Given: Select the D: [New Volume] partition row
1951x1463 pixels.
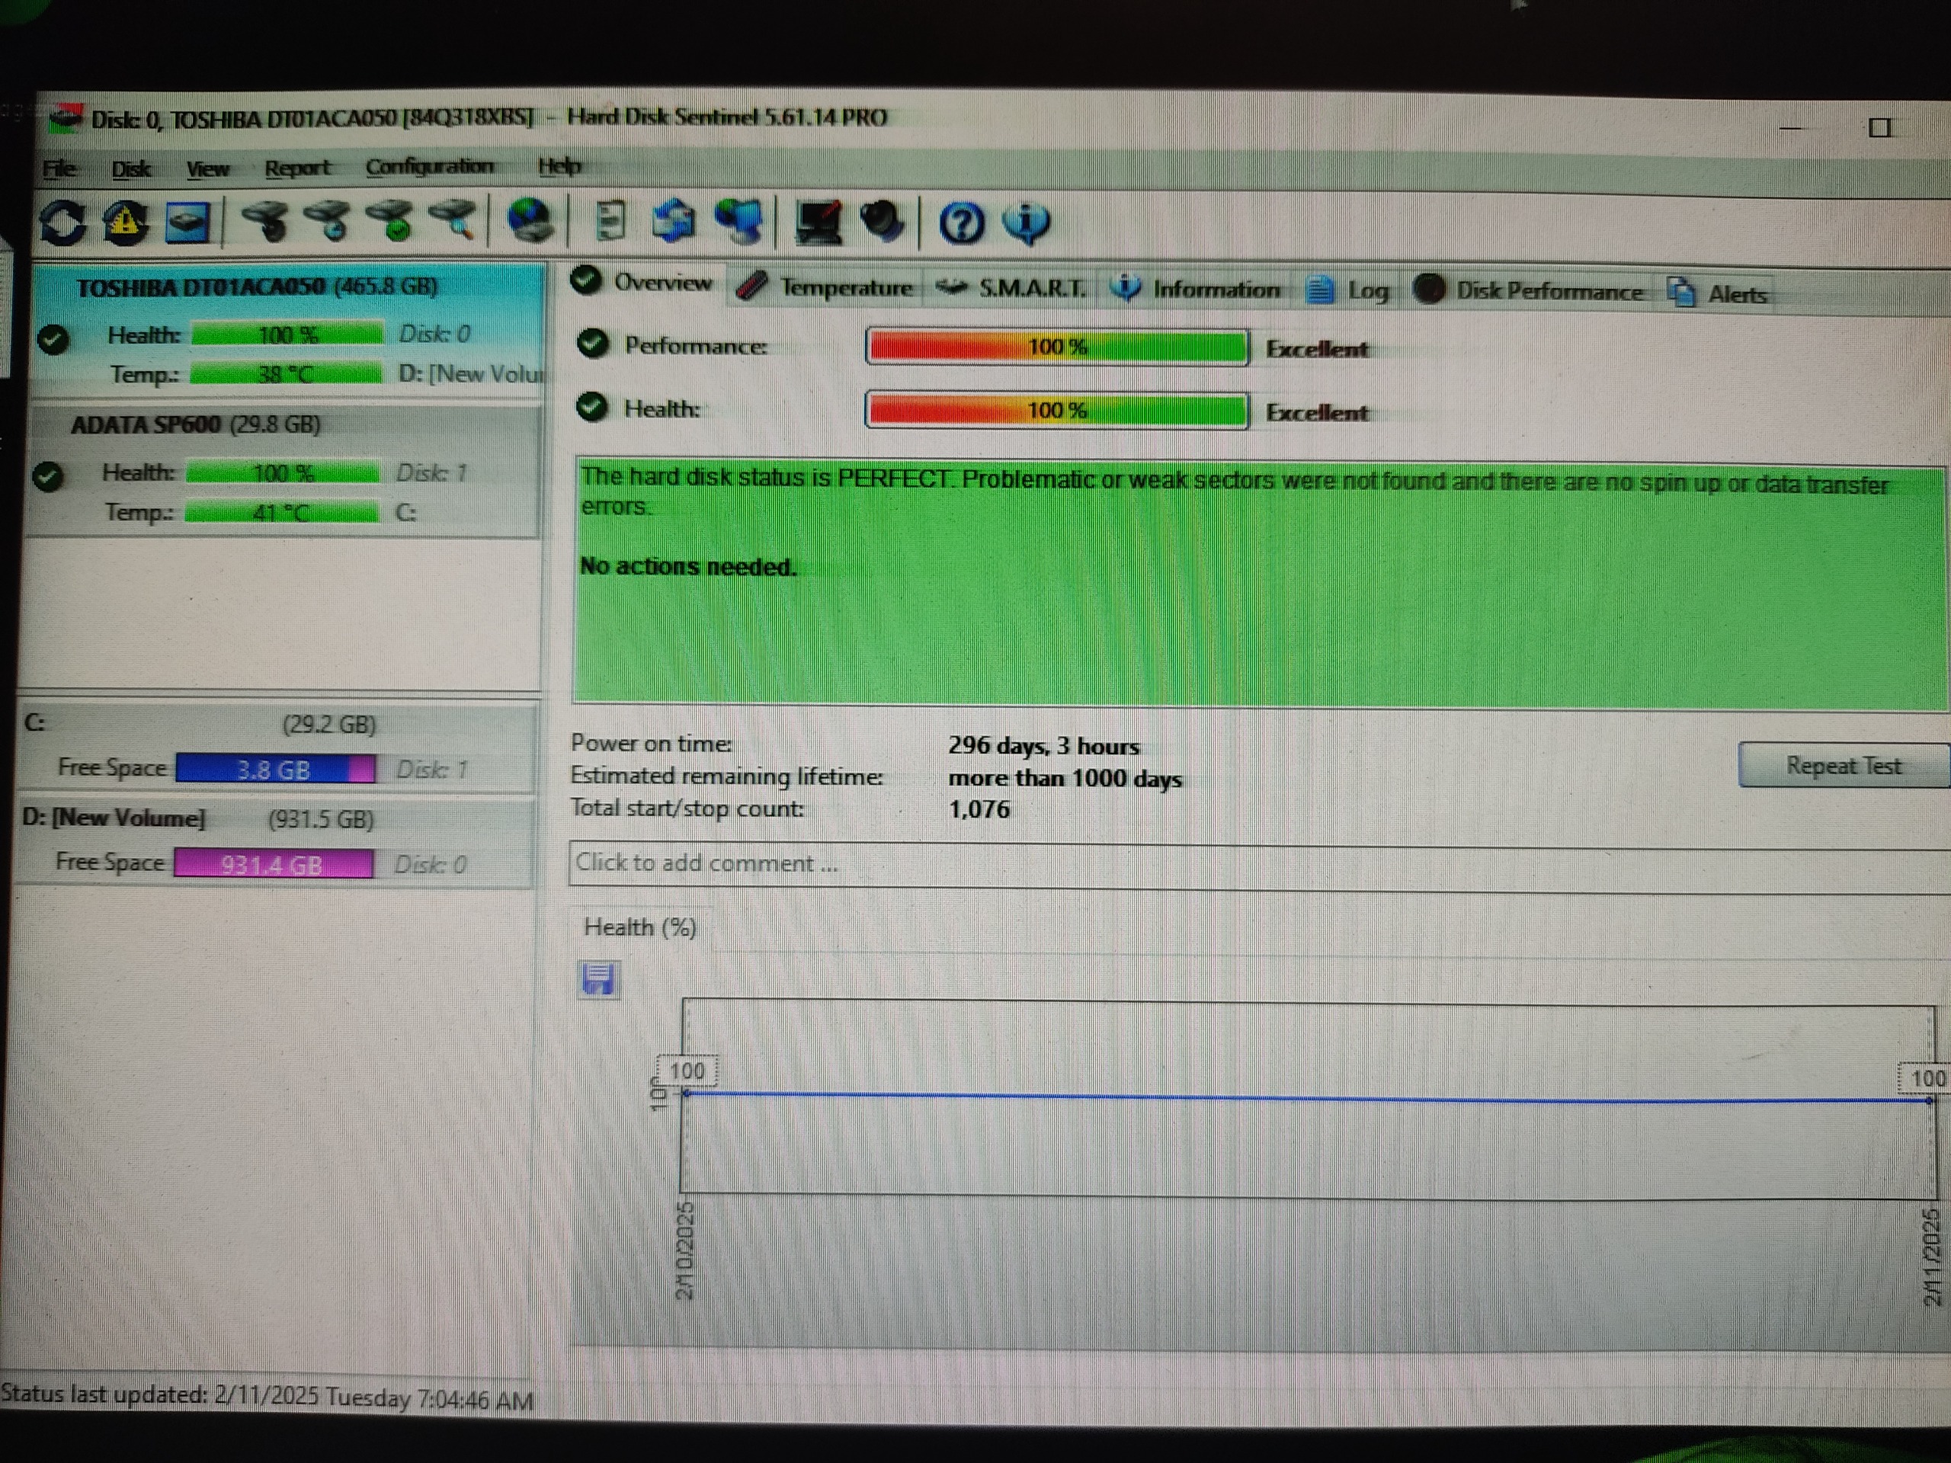Looking at the screenshot, I should pyautogui.click(x=275, y=842).
